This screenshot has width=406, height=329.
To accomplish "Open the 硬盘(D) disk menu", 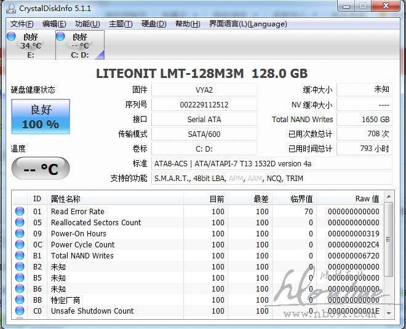I will (x=154, y=24).
